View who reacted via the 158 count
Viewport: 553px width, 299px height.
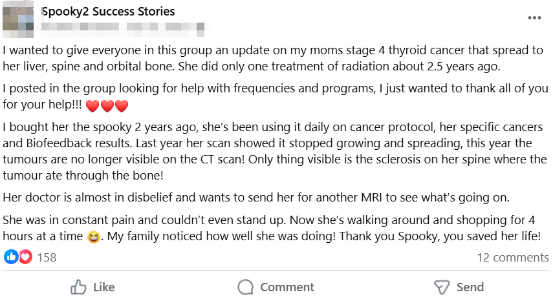pos(47,258)
